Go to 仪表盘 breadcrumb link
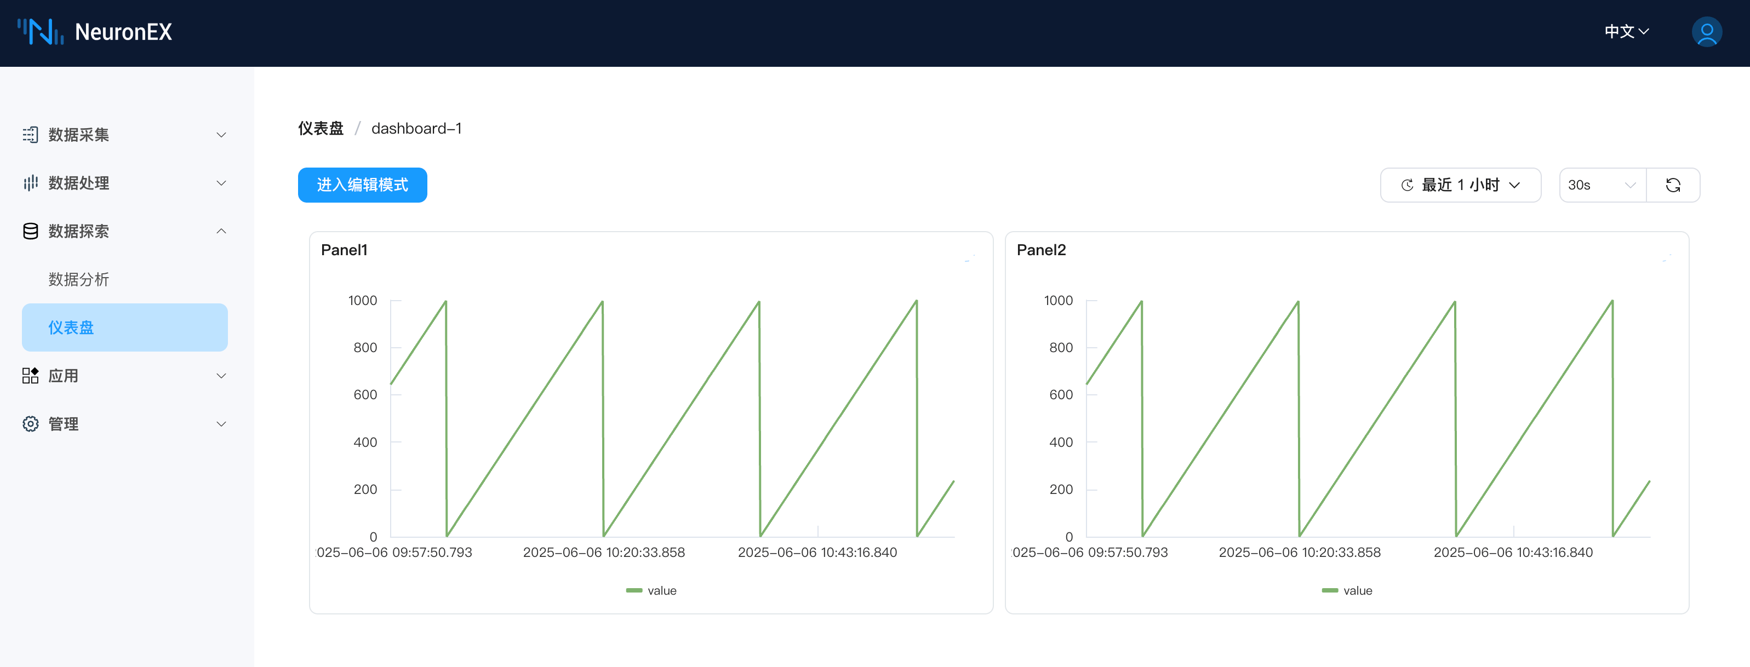Image resolution: width=1750 pixels, height=667 pixels. 321,128
